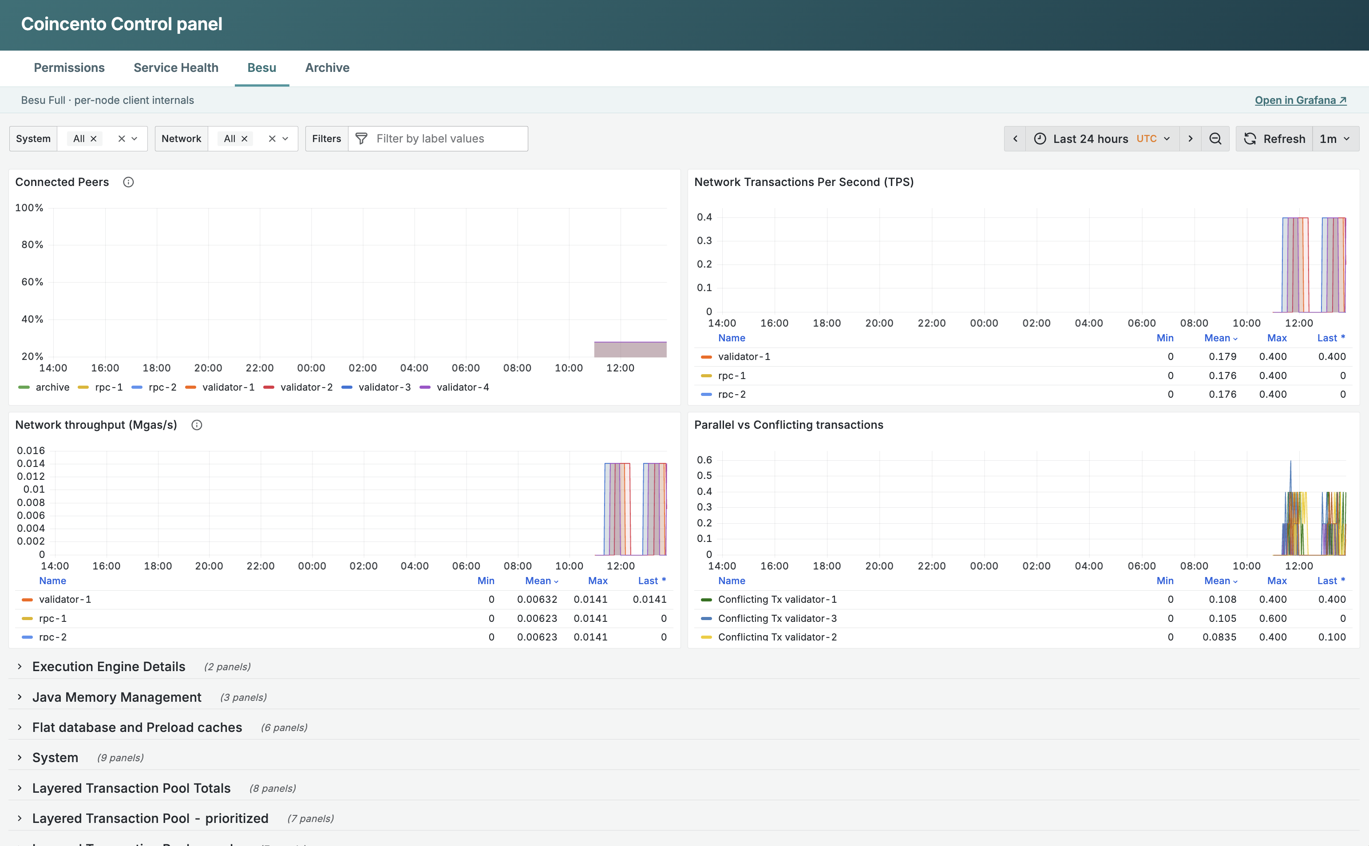Expand the Execution Engine Details section
The width and height of the screenshot is (1369, 846).
pos(109,666)
